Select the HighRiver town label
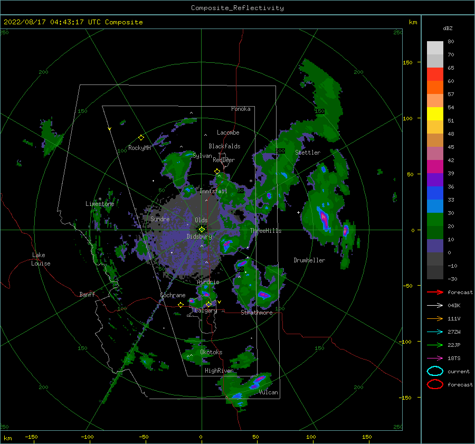Viewport: 475px width, 444px height. point(219,371)
